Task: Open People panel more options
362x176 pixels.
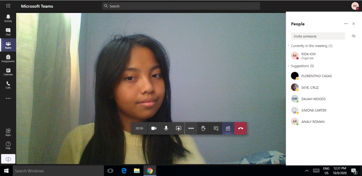Action: pos(346,24)
